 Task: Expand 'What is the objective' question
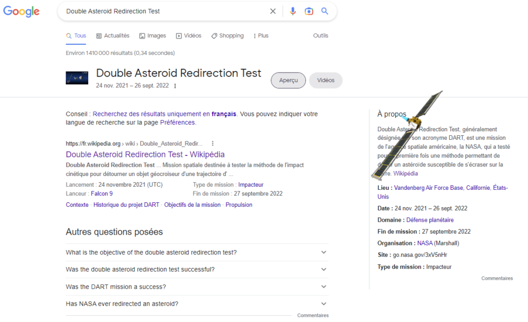197,253
